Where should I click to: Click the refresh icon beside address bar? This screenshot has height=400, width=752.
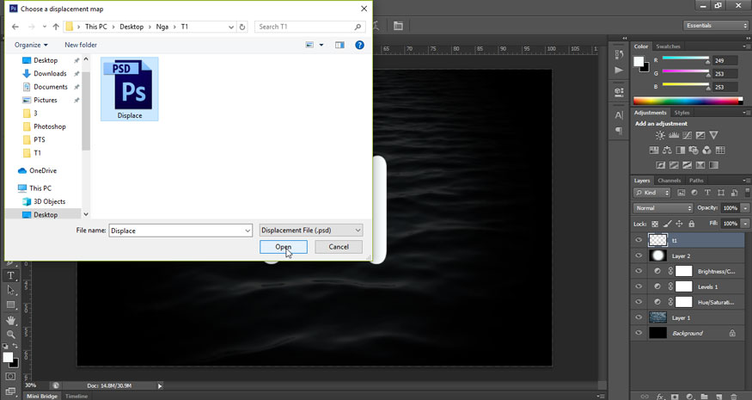point(242,27)
